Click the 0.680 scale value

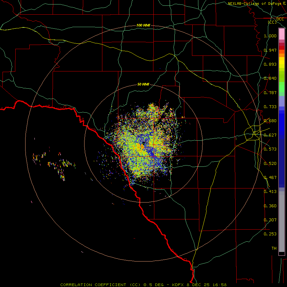pos(270,121)
